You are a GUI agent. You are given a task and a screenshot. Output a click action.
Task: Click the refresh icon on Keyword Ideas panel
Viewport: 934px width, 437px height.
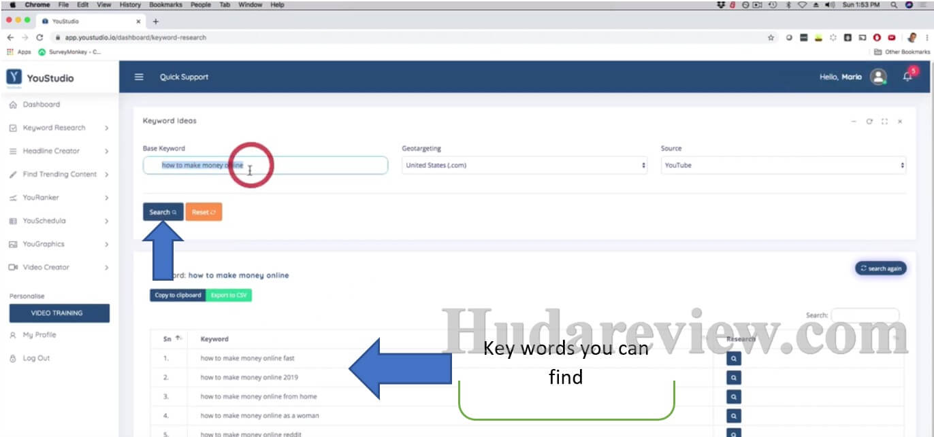(x=869, y=121)
